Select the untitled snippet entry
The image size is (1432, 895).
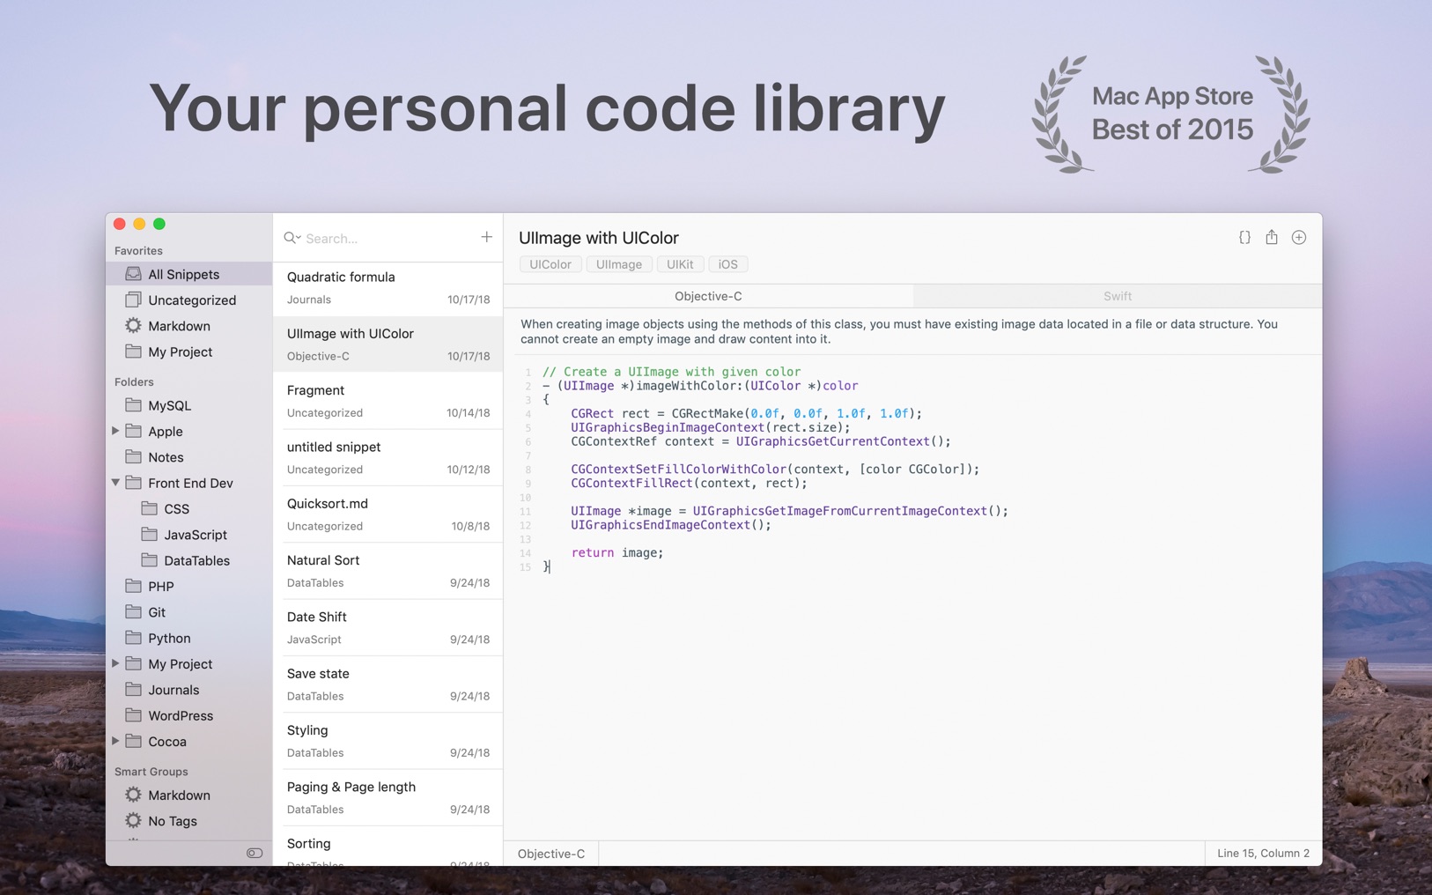click(388, 457)
